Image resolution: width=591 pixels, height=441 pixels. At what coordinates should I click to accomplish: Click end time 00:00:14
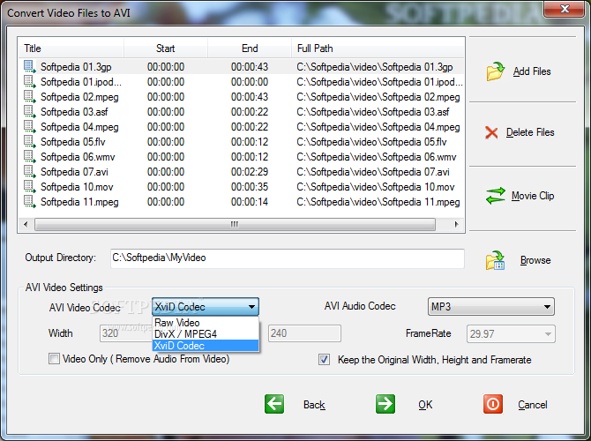tap(250, 202)
